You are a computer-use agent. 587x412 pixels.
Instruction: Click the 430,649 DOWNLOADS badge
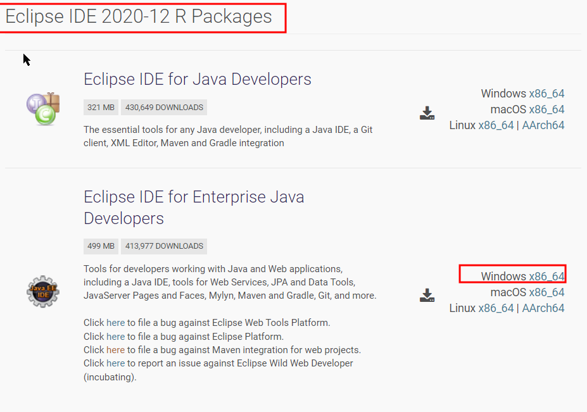point(164,108)
